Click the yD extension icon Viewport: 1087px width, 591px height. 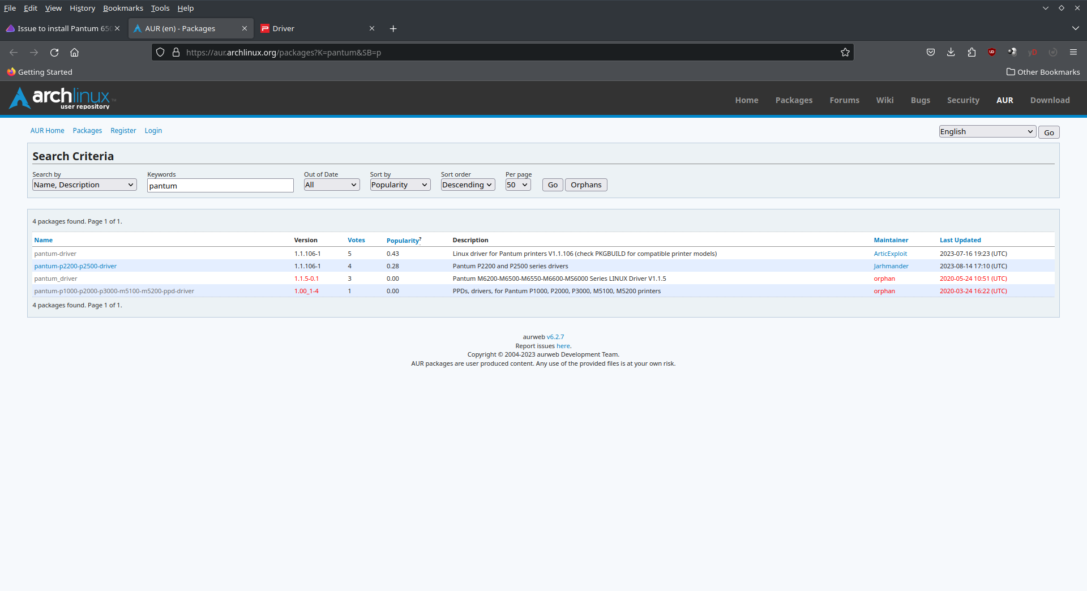1032,52
